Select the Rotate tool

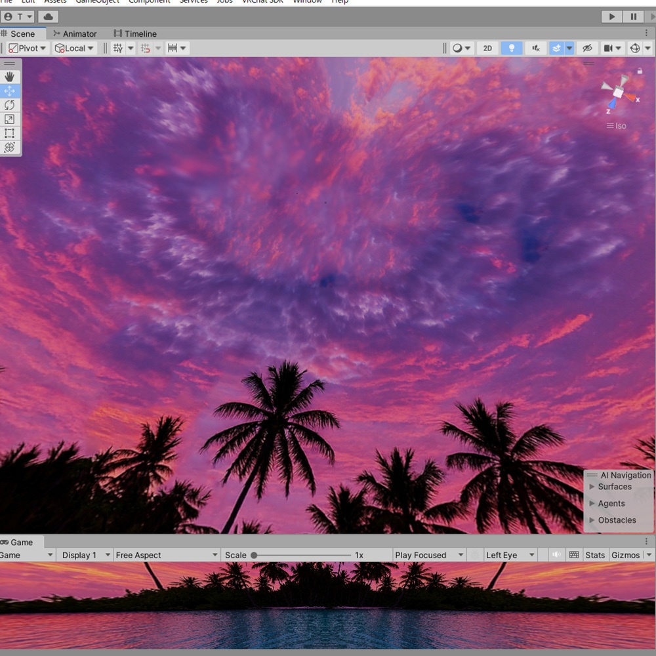point(10,105)
